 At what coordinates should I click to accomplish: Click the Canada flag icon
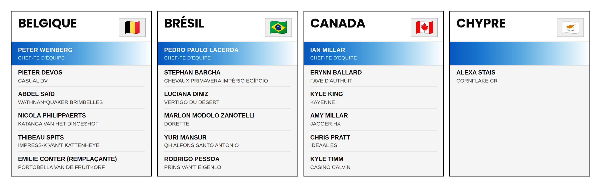[424, 27]
